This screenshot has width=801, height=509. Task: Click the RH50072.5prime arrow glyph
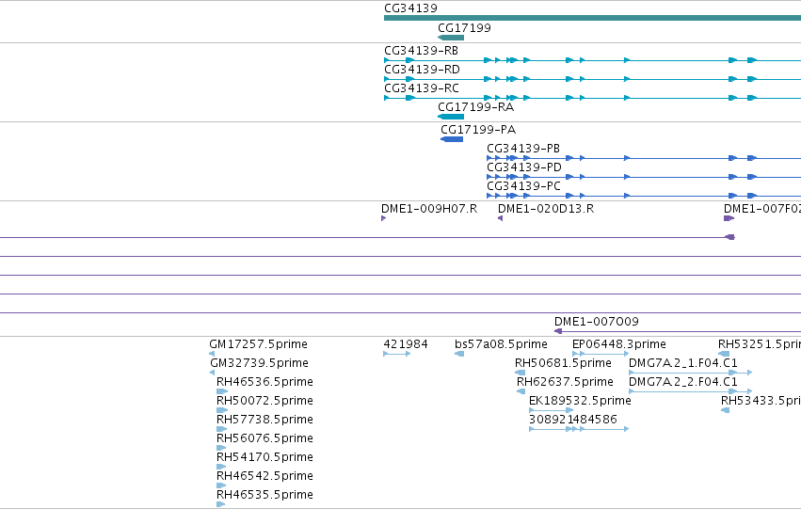(222, 410)
